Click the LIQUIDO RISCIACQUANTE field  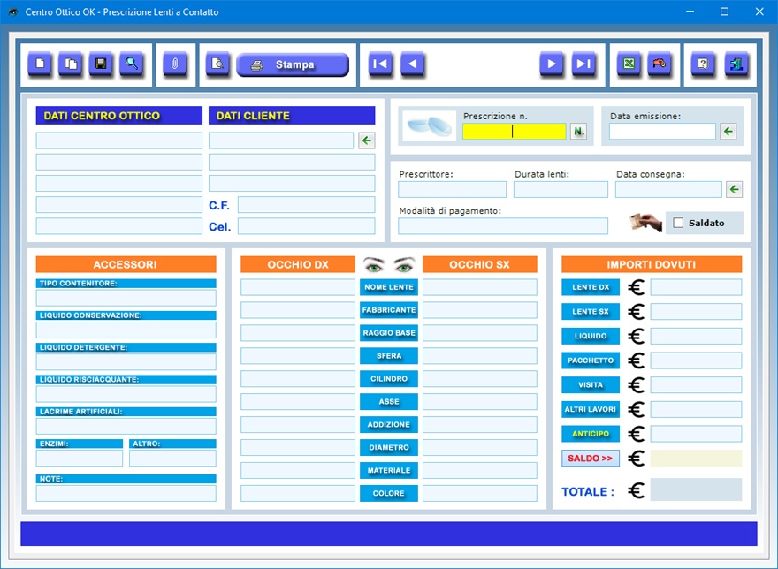coord(126,394)
